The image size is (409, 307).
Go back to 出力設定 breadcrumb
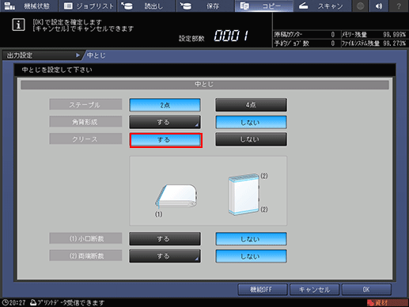tap(42, 55)
